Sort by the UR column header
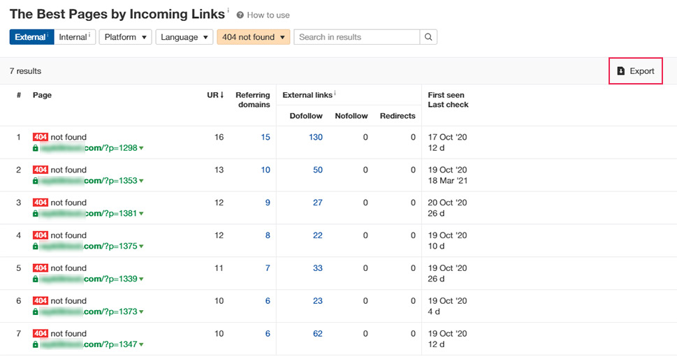Image resolution: width=677 pixels, height=359 pixels. coord(215,95)
